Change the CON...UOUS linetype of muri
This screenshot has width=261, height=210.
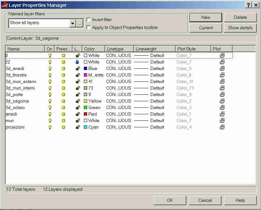[x=118, y=120]
